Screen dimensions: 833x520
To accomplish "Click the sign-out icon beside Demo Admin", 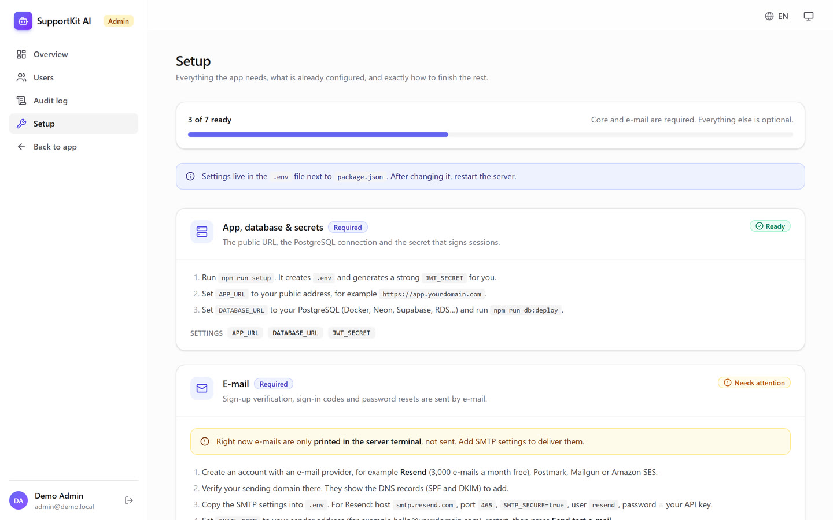I will [x=129, y=500].
